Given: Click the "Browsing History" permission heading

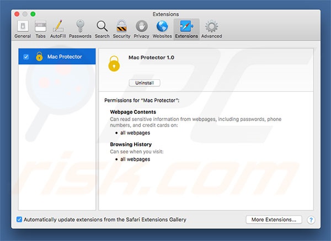Looking at the screenshot, I should pyautogui.click(x=131, y=144).
